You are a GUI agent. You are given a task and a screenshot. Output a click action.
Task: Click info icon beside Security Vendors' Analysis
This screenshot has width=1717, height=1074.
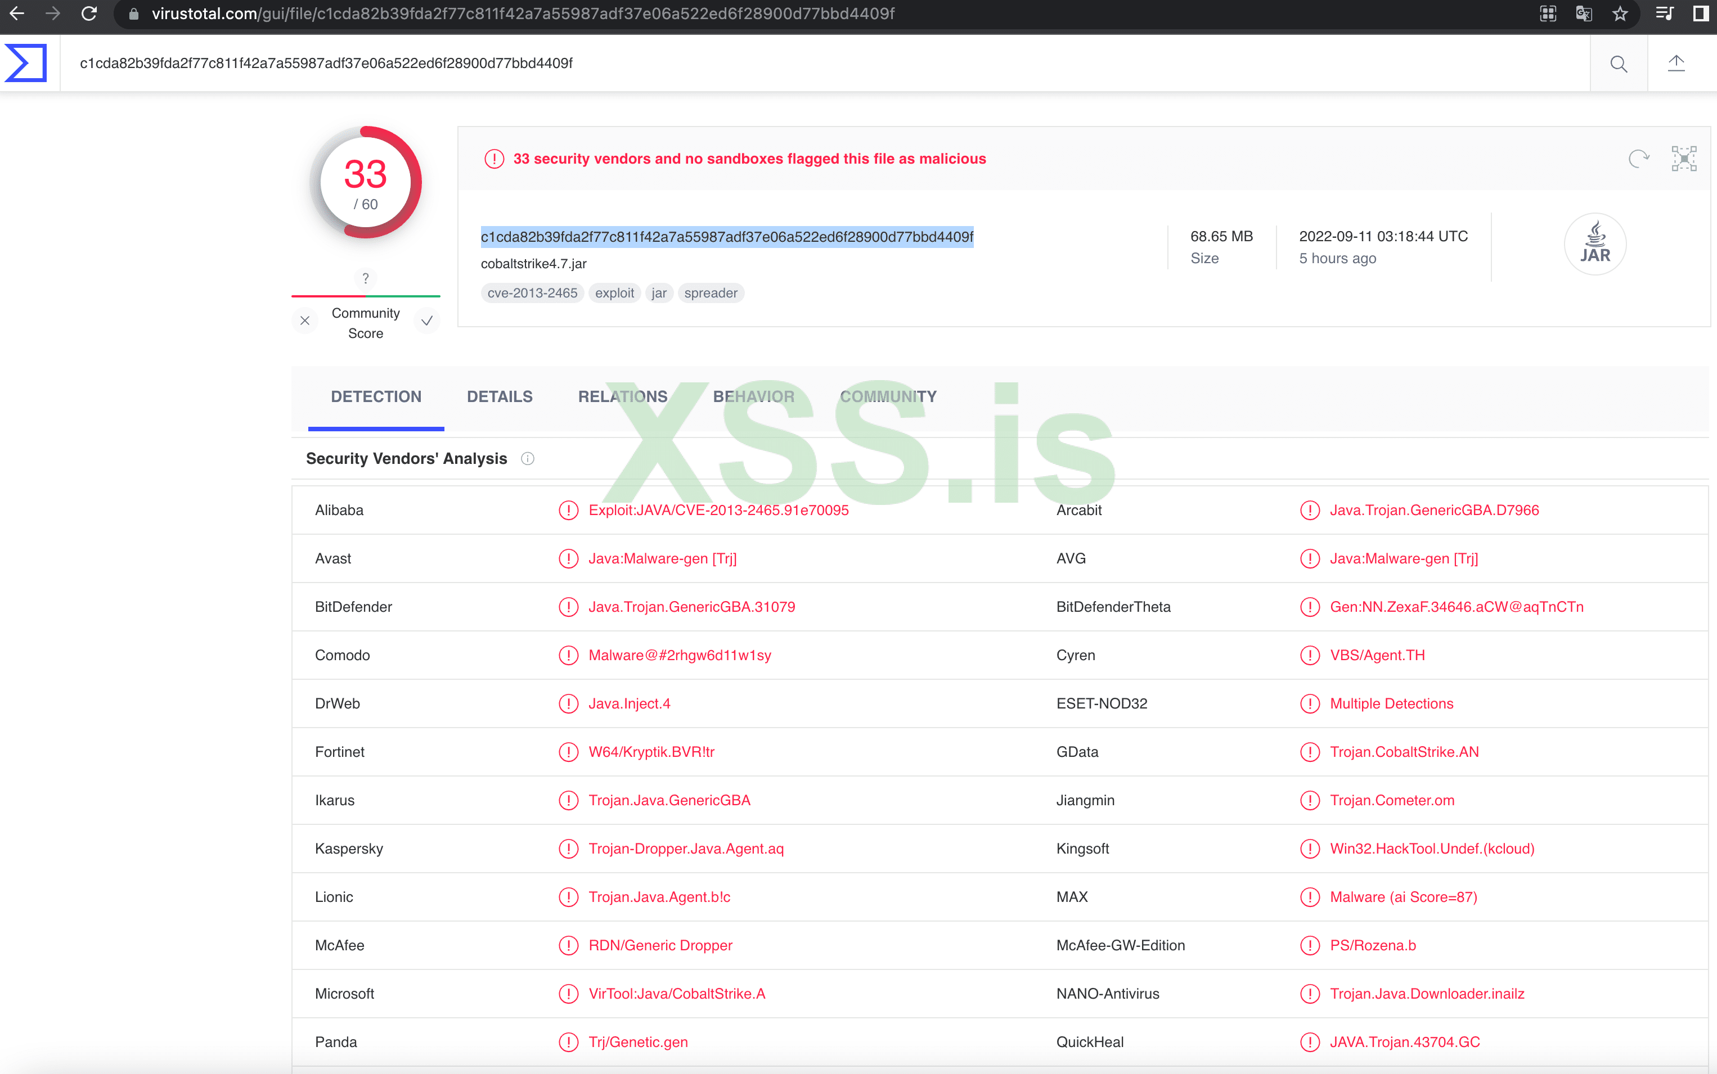coord(527,459)
